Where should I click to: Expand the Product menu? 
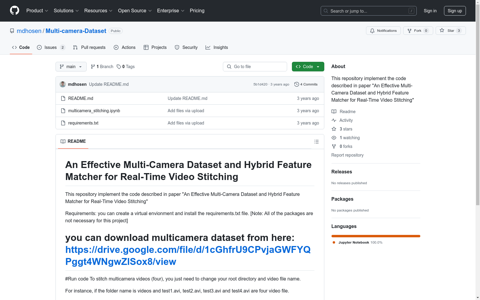point(37,11)
